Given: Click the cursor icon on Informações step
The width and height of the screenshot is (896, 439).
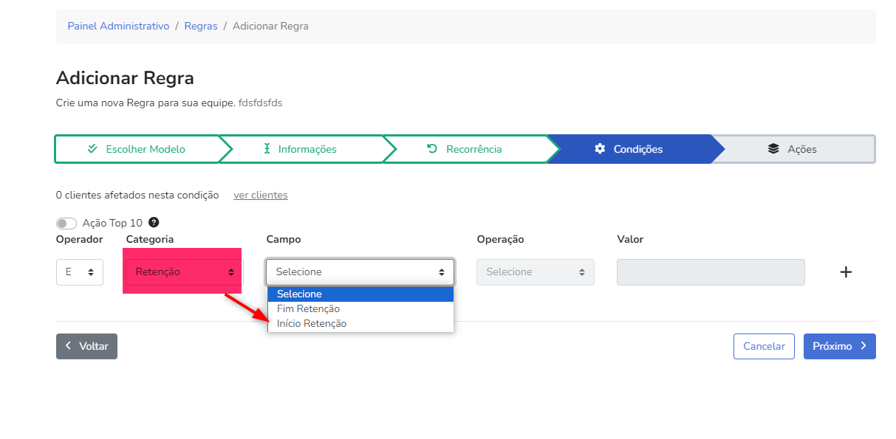Looking at the screenshot, I should point(267,149).
